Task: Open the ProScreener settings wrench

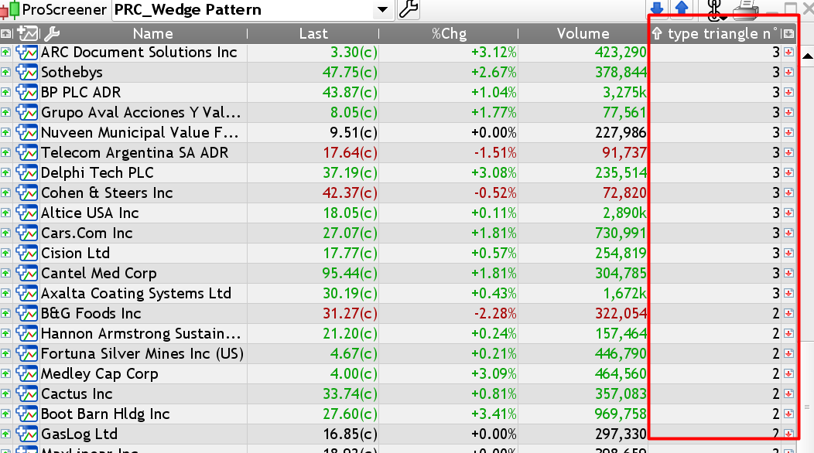Action: (x=408, y=10)
